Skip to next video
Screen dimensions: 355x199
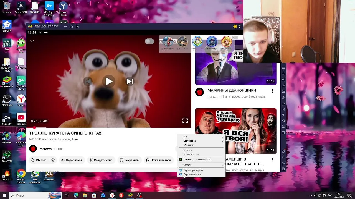tap(130, 82)
